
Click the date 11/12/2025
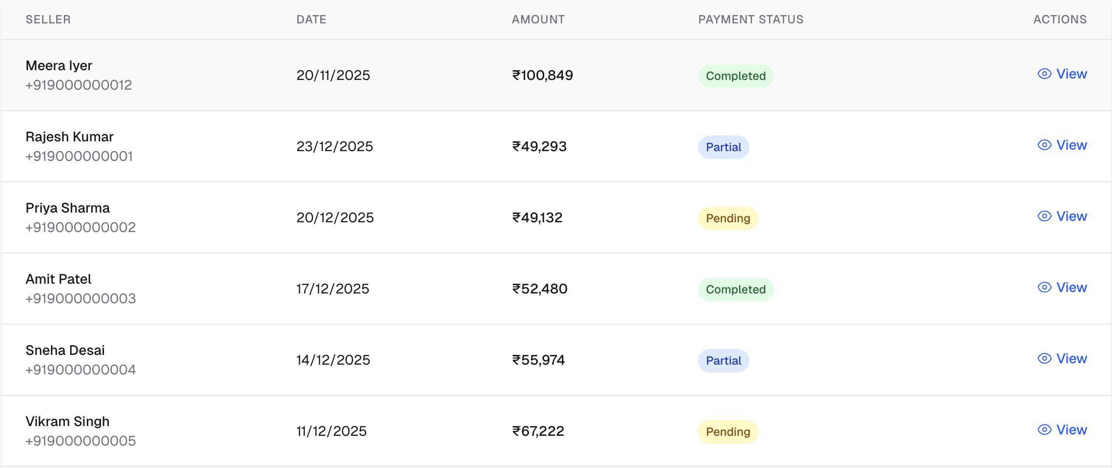(x=331, y=431)
